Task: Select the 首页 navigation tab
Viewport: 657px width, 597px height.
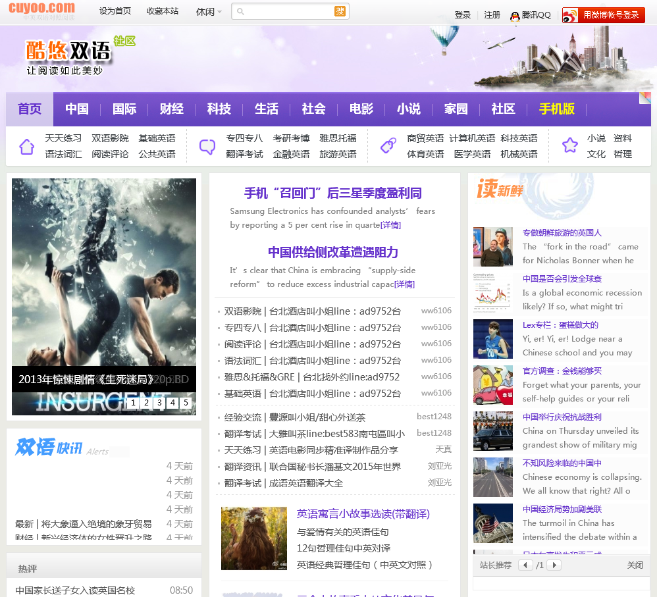Action: [x=30, y=109]
